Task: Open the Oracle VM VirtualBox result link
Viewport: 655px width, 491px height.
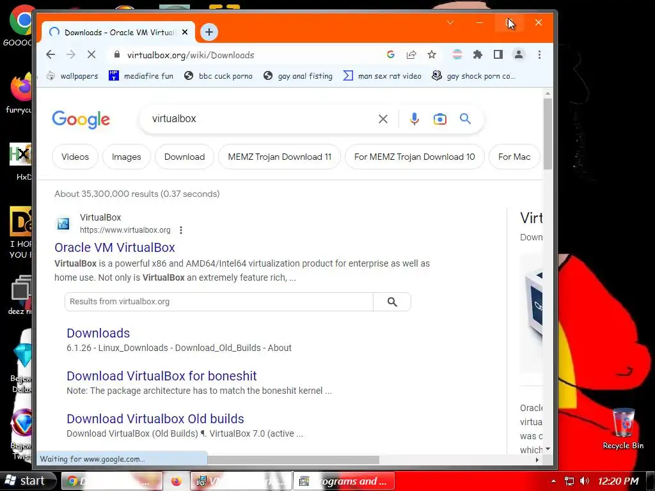Action: (x=114, y=247)
